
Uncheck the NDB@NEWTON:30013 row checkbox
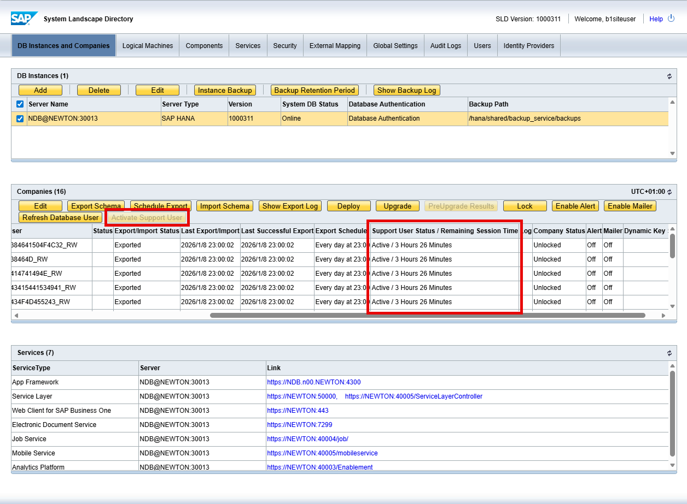pyautogui.click(x=20, y=118)
